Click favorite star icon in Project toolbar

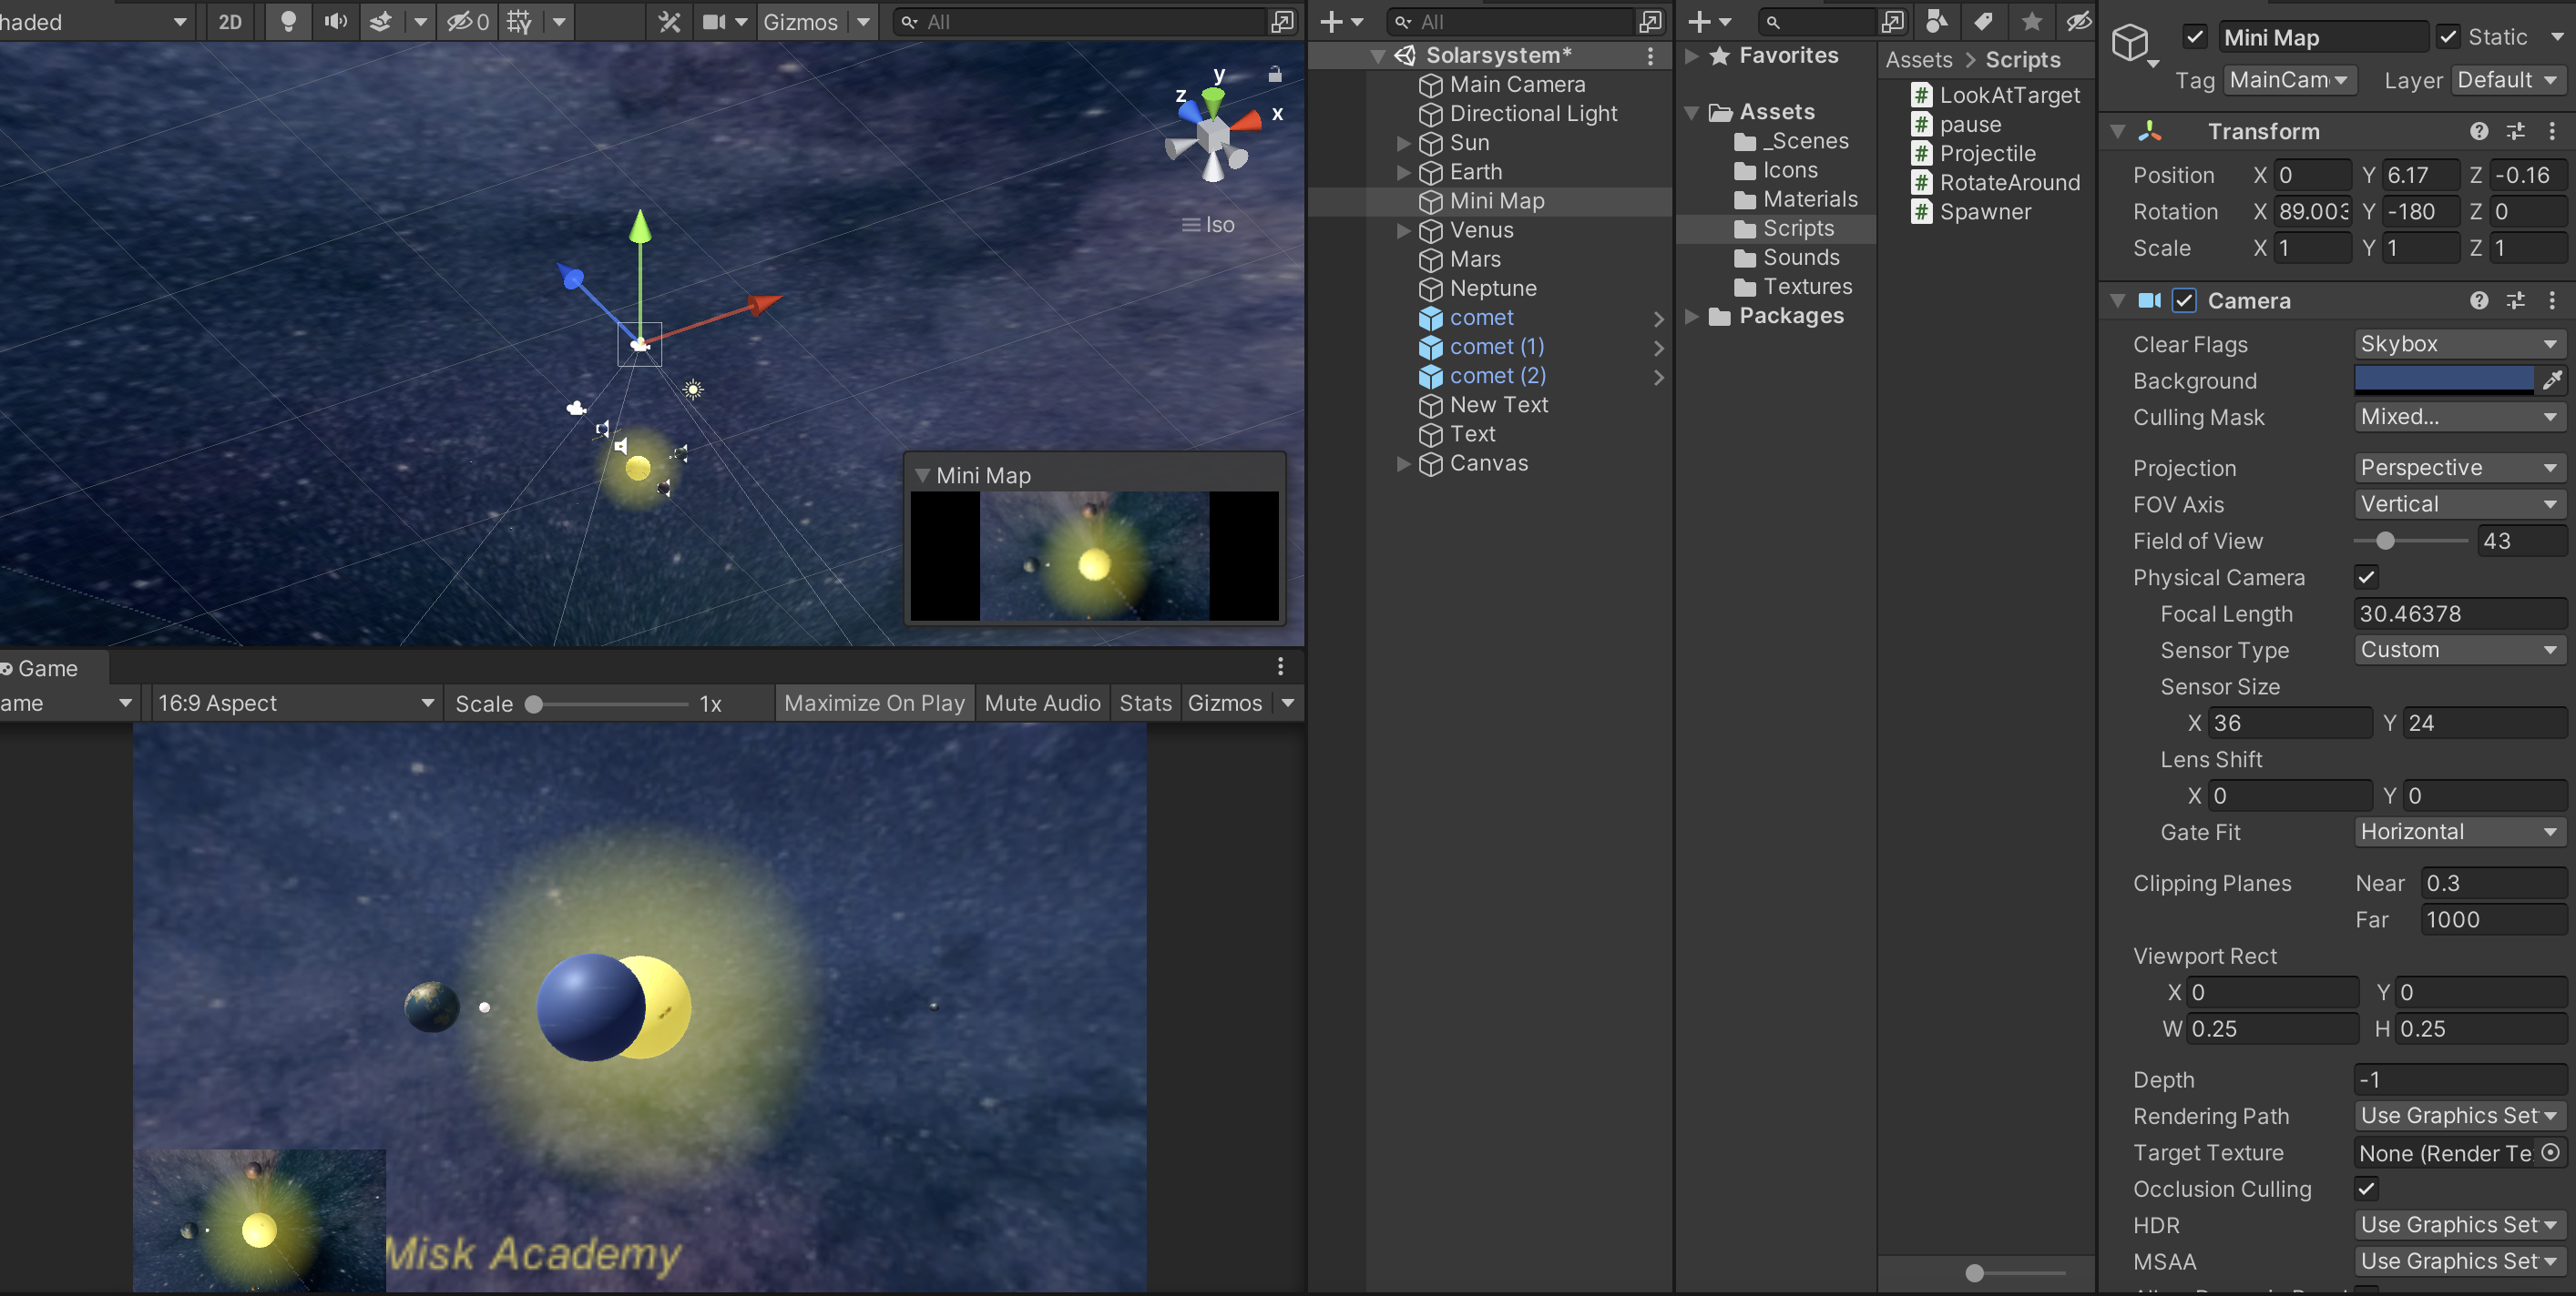[x=2031, y=21]
